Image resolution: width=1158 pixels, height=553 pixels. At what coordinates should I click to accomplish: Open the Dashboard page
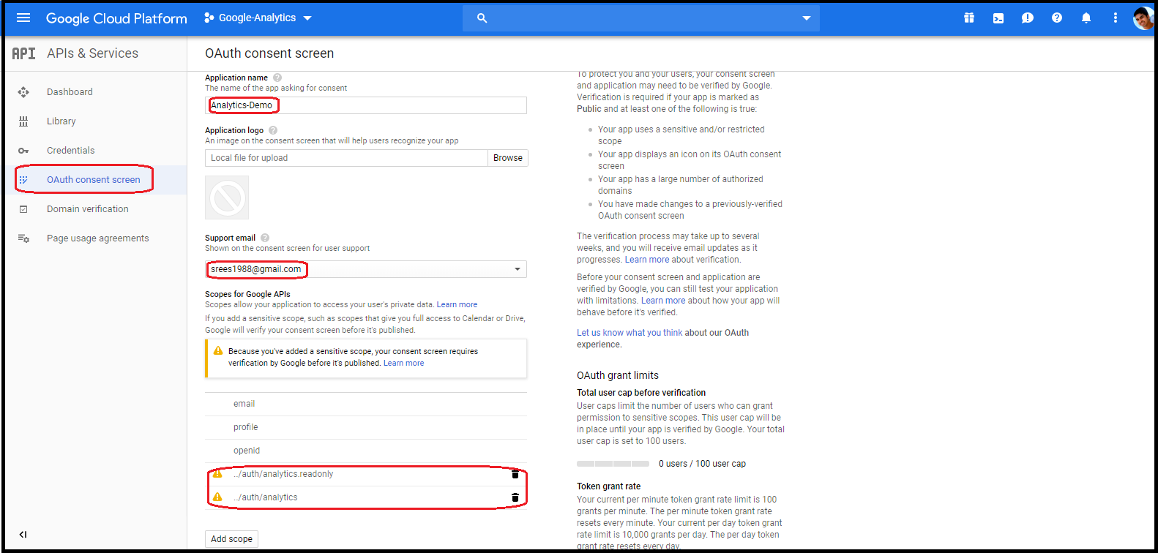[70, 92]
